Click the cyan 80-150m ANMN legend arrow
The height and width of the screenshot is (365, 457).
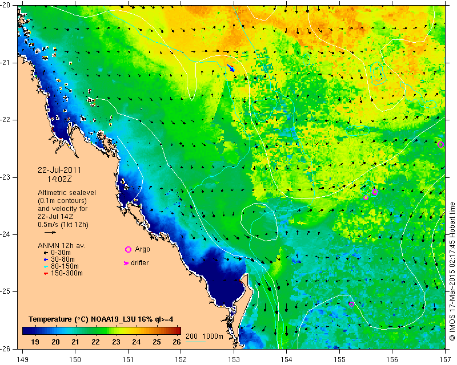click(46, 266)
